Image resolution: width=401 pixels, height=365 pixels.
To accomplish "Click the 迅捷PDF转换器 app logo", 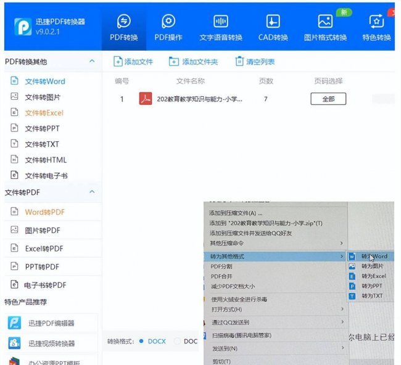I will (x=23, y=27).
